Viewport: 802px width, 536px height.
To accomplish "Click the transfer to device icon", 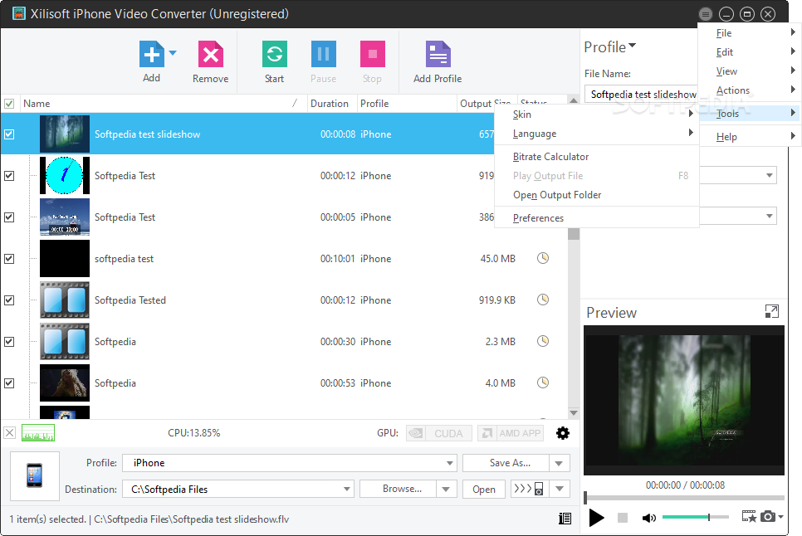I will [530, 489].
